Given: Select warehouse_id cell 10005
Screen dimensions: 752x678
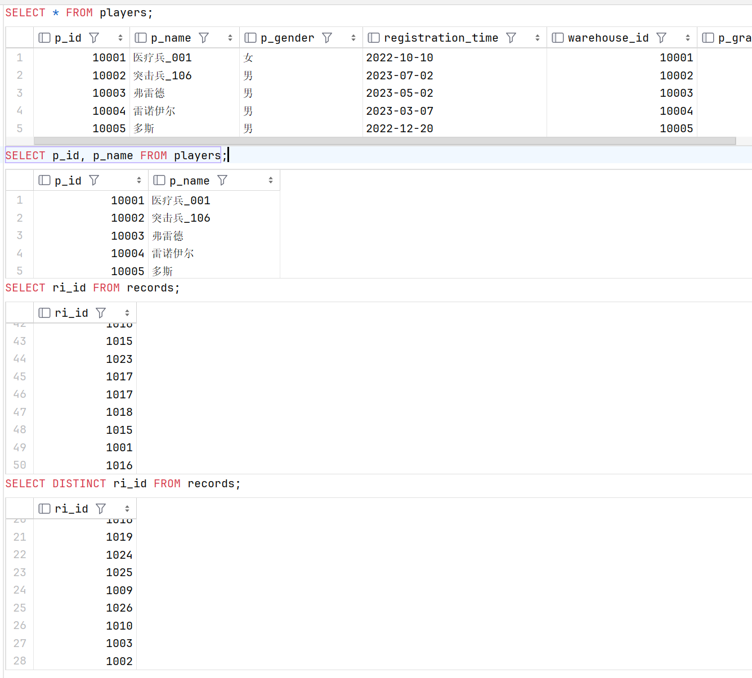Looking at the screenshot, I should click(676, 128).
